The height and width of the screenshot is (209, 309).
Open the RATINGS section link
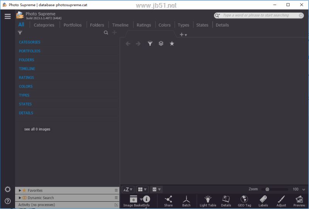point(26,78)
